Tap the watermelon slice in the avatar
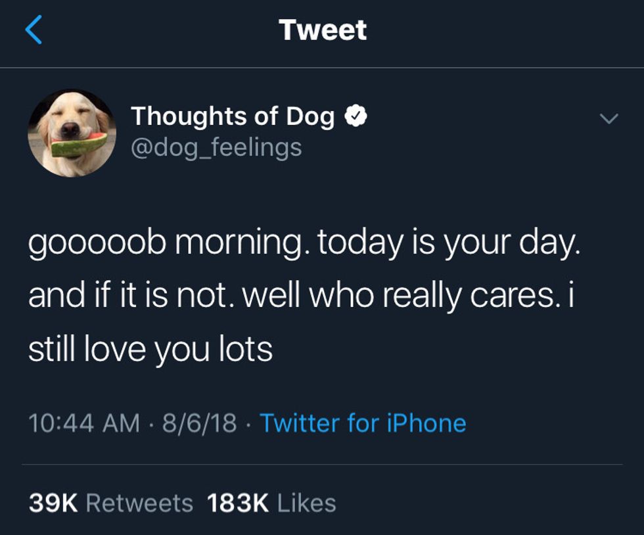This screenshot has width=644, height=535. coord(78,144)
